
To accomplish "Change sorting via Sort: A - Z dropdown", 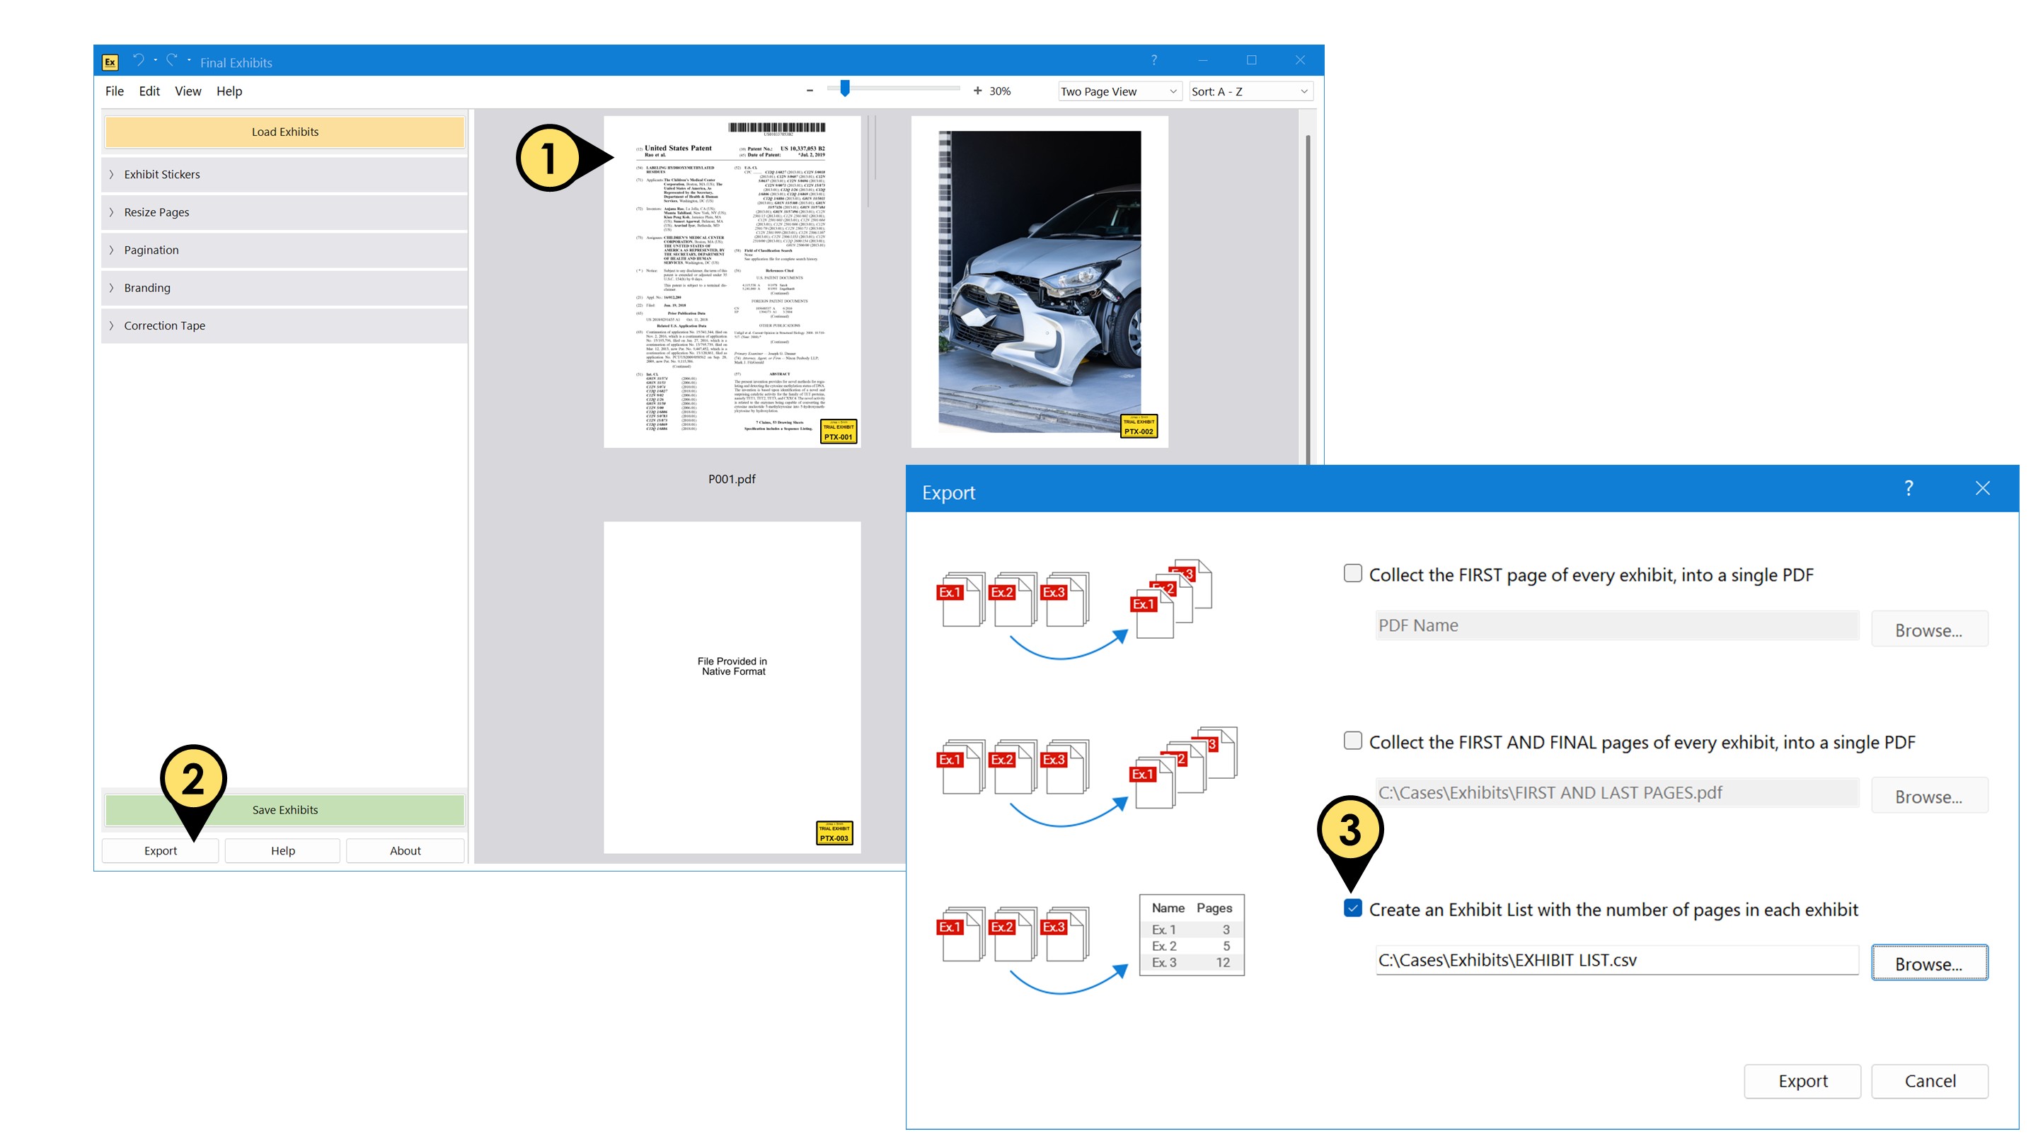I will [1250, 91].
